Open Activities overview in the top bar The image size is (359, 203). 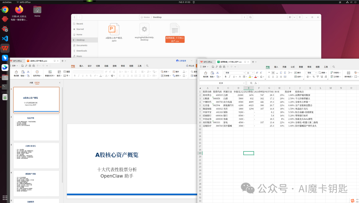[x=7, y=2]
